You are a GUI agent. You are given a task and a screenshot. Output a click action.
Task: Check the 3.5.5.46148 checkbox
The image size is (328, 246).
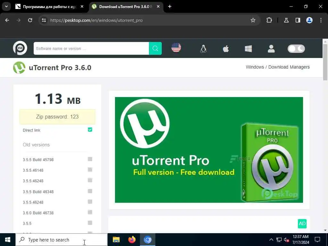pos(90,170)
